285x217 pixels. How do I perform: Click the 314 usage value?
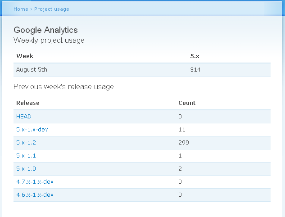195,70
